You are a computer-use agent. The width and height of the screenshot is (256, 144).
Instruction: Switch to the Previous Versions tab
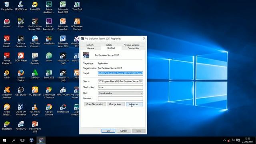point(131,45)
